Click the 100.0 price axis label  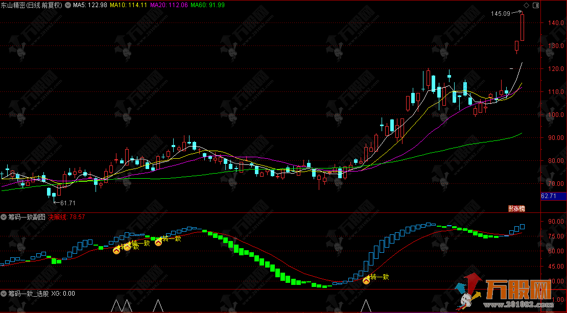(556, 114)
